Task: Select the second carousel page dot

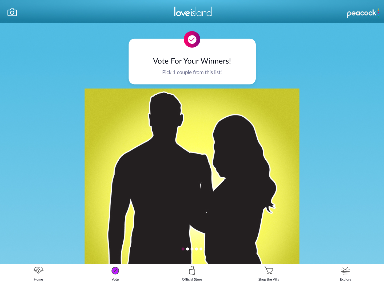Action: click(187, 249)
